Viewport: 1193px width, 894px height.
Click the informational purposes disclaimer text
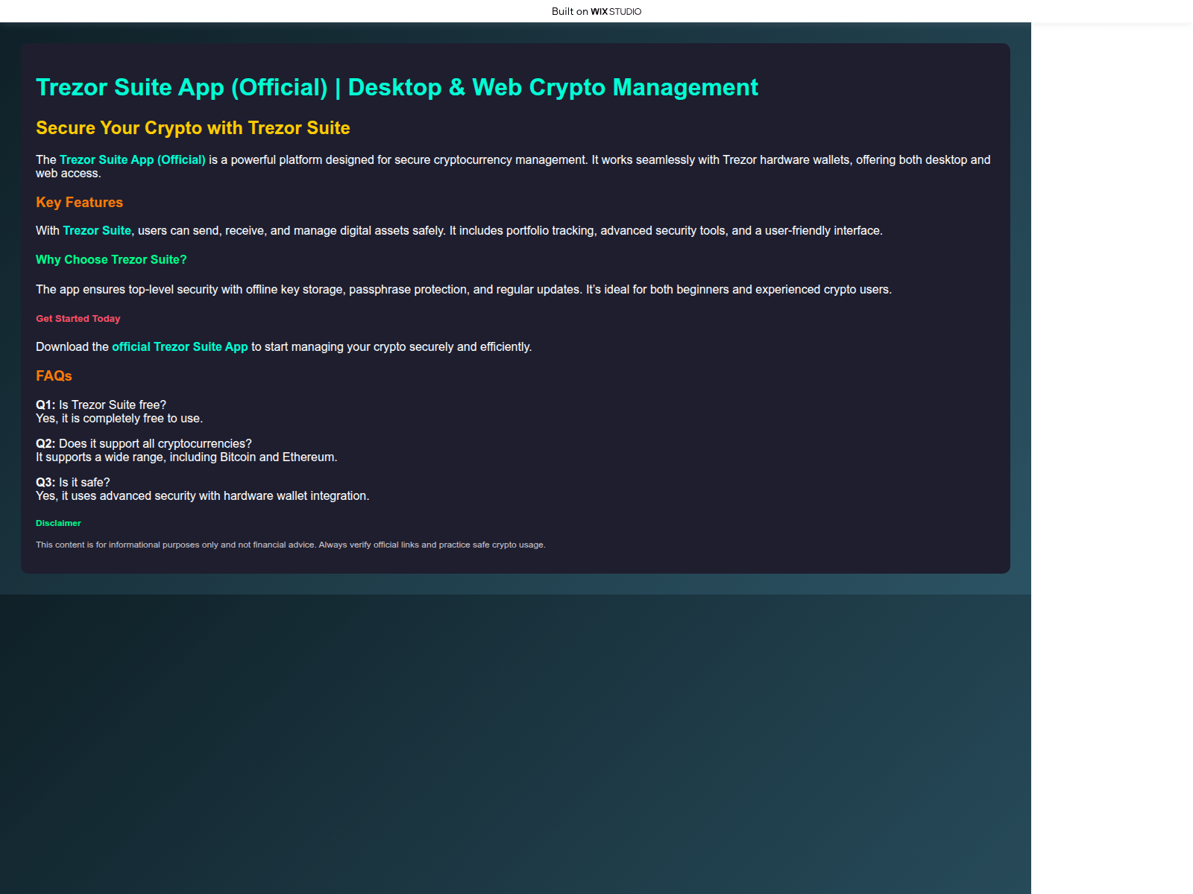click(x=290, y=545)
